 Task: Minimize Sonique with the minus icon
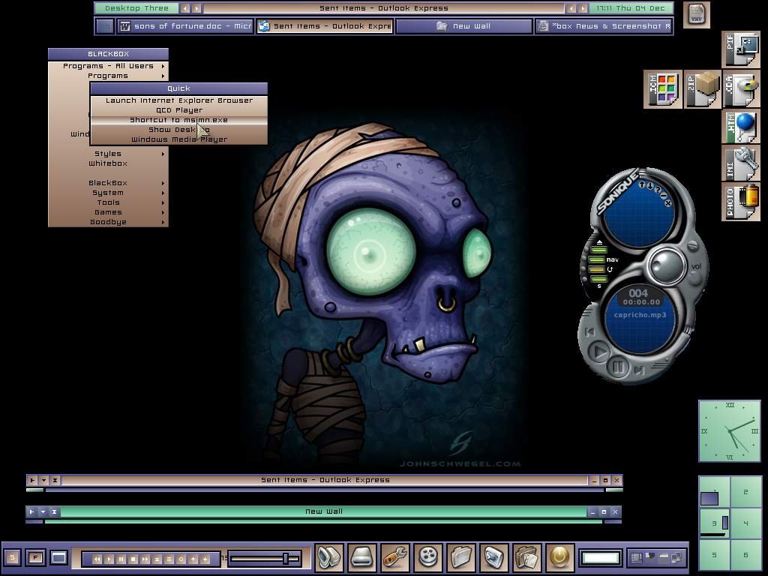663,195
